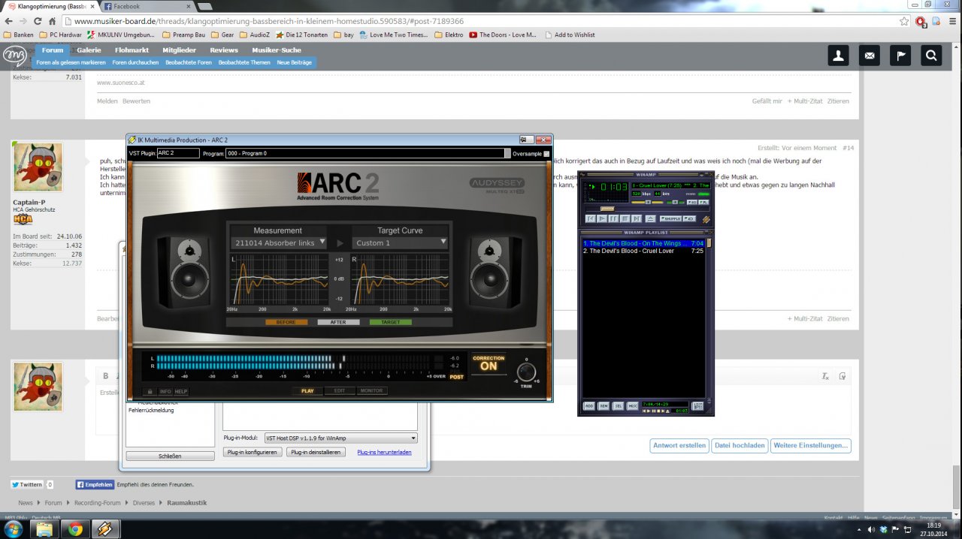Open the Plug-in-Modul dropdown
Screen dimensions: 962x539
(x=340, y=438)
